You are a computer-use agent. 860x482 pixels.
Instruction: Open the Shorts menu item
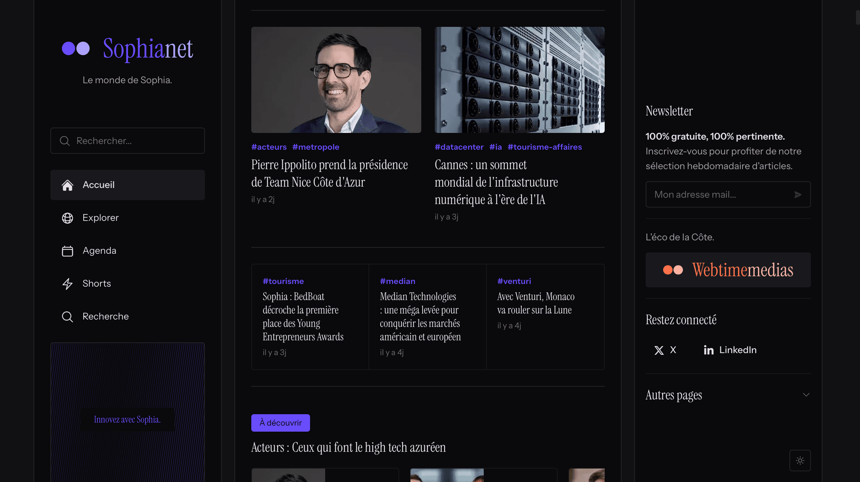tap(128, 284)
